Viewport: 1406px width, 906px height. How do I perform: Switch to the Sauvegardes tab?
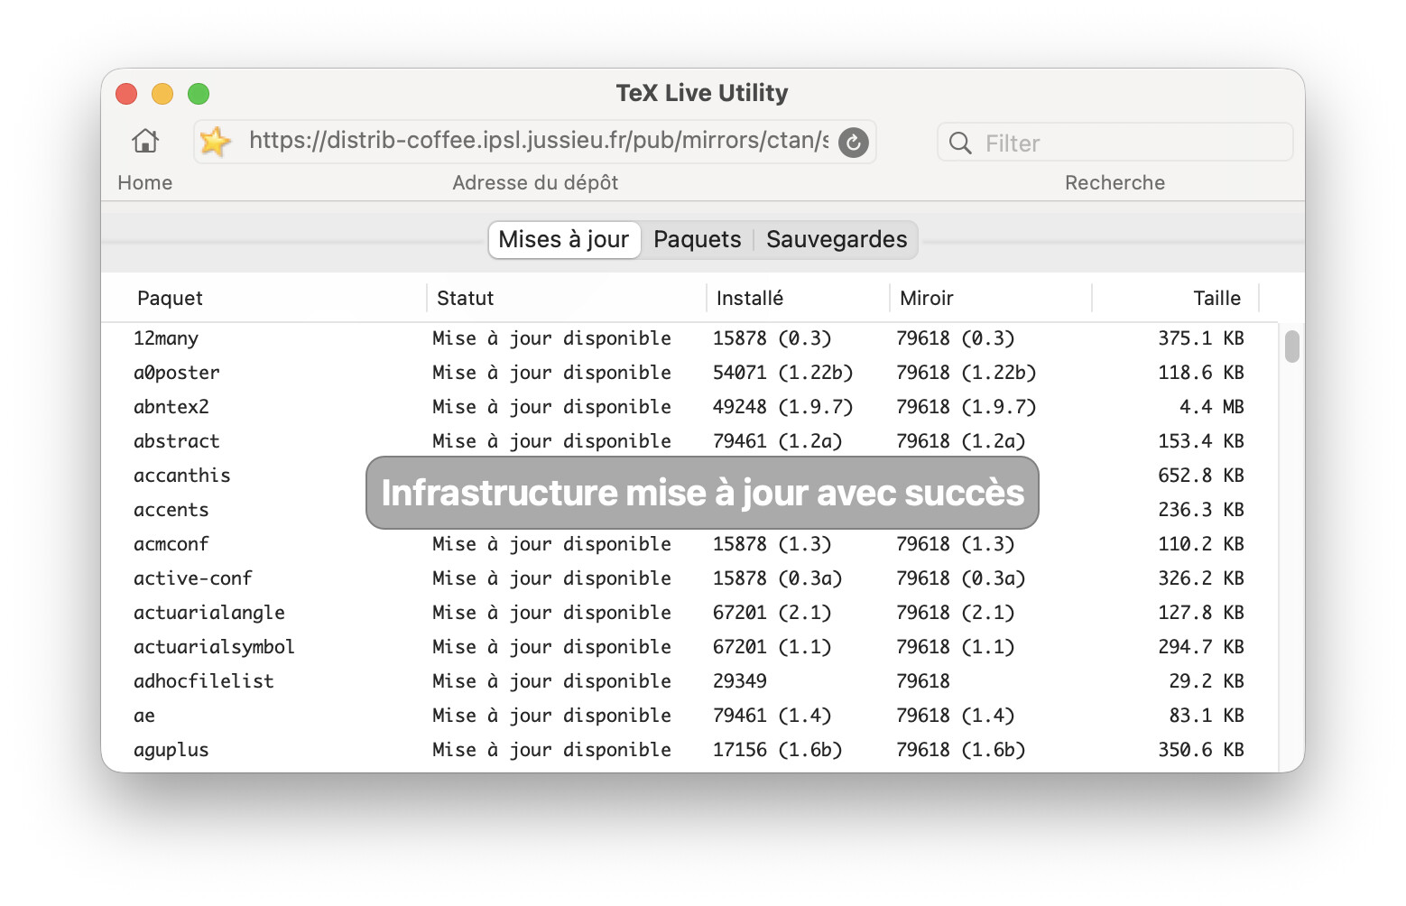(837, 240)
